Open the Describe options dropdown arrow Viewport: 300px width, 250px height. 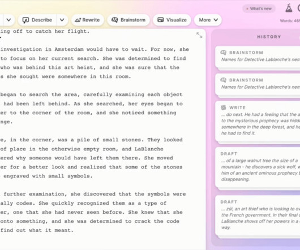point(62,20)
